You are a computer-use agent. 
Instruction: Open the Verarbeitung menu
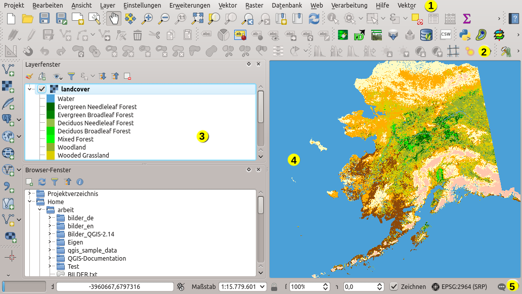point(349,5)
